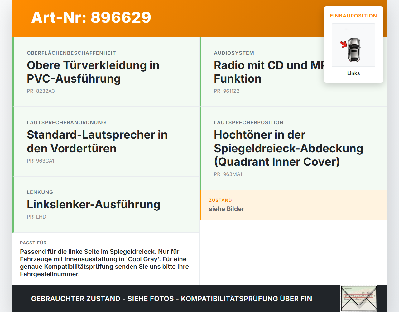Click the Links caption under car image
The height and width of the screenshot is (312, 399).
pos(353,73)
